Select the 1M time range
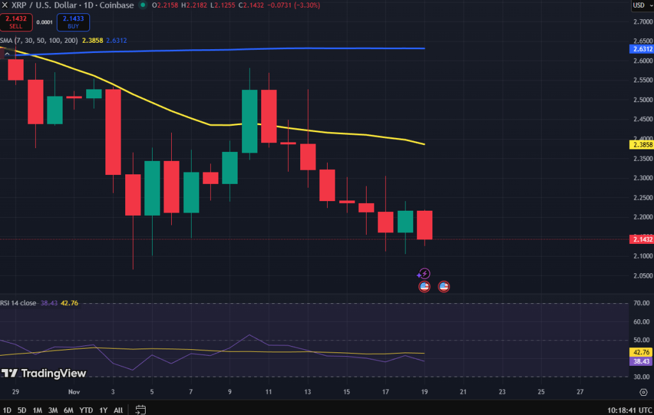The image size is (654, 415). 37,410
